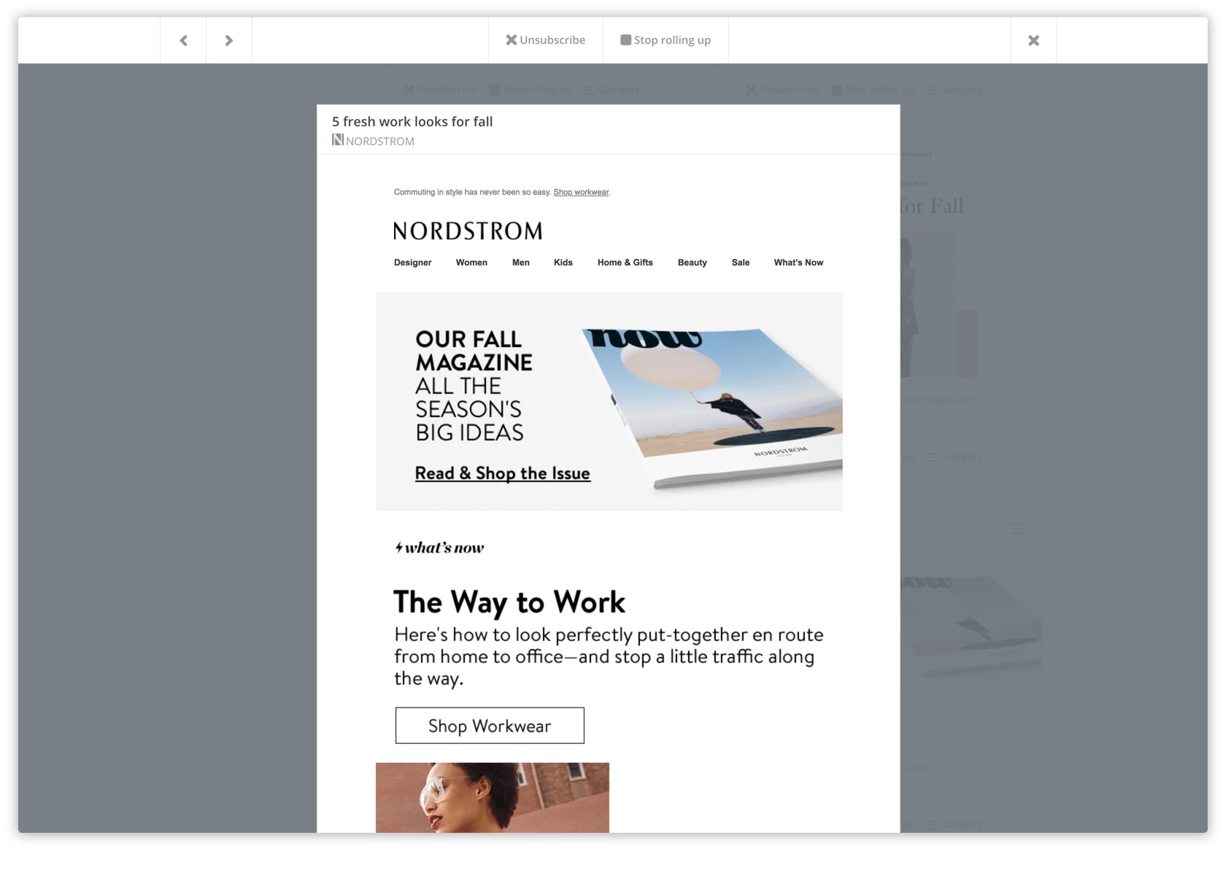Select Sale in the navigation bar

coord(741,263)
